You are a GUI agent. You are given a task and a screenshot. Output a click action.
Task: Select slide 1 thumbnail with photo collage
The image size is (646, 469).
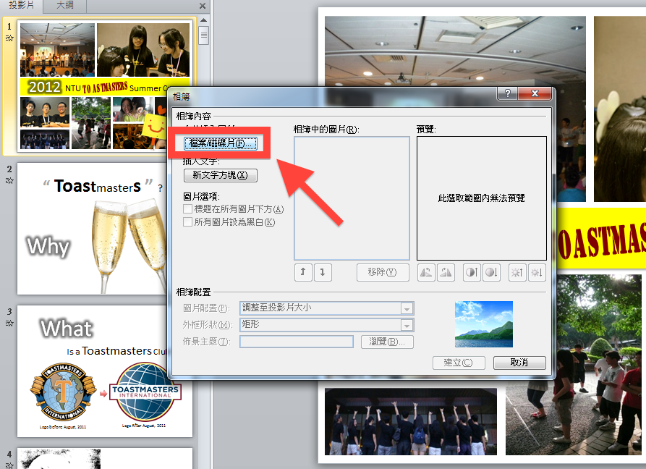(105, 85)
